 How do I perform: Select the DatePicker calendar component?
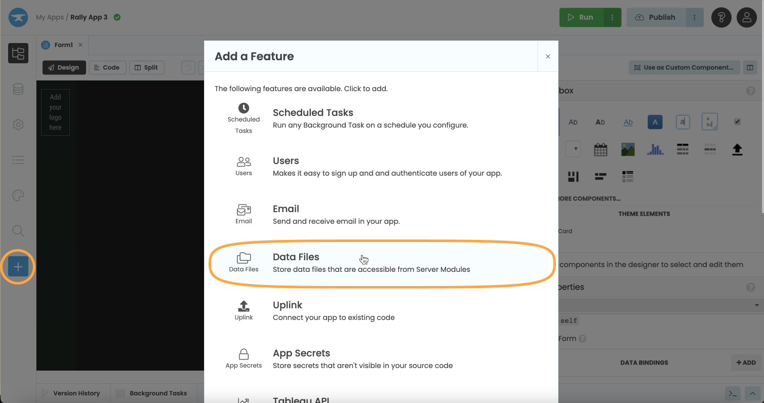pos(600,149)
